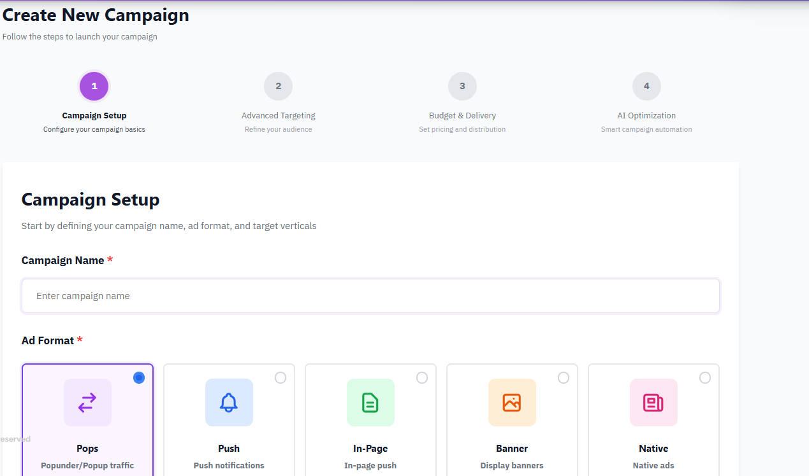The image size is (809, 476).
Task: Click step 4 circle in stepper
Action: (x=646, y=86)
